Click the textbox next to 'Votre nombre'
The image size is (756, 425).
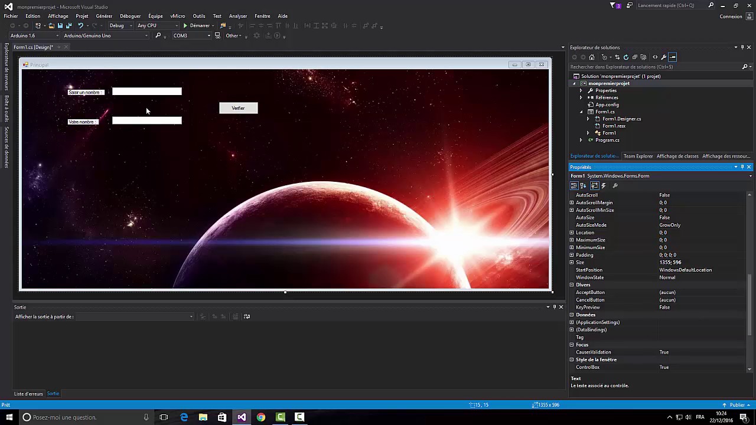tap(147, 120)
